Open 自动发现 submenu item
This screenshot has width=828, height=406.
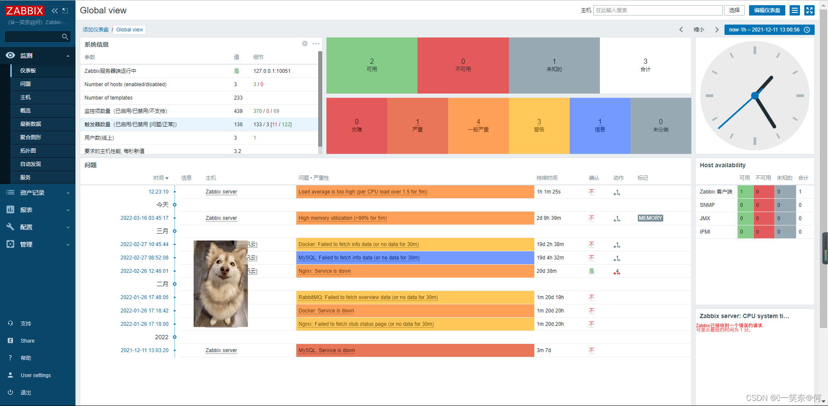pos(43,164)
